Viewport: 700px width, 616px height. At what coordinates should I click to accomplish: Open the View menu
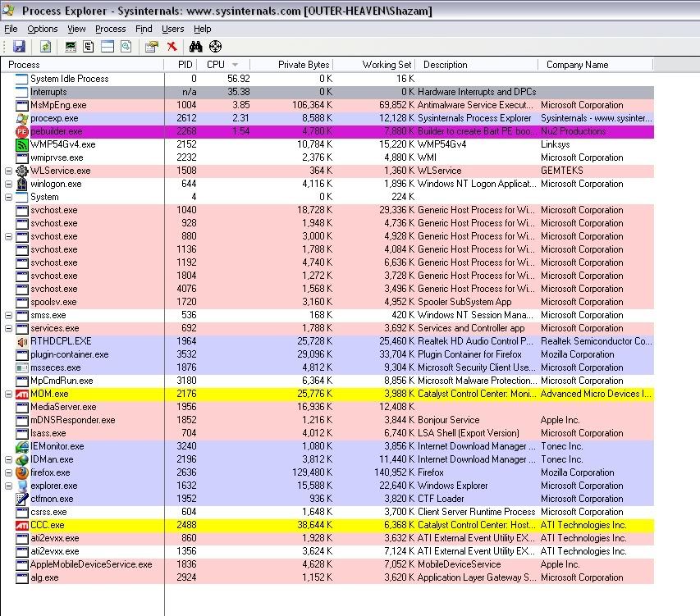click(x=76, y=29)
